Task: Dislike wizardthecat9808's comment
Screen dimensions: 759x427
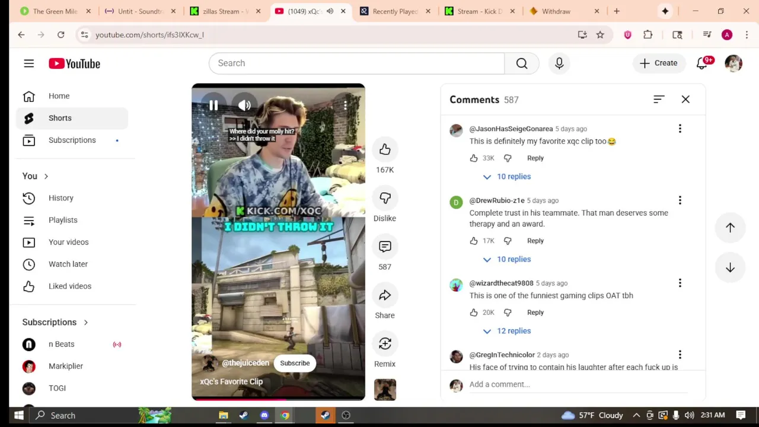Action: [508, 313]
